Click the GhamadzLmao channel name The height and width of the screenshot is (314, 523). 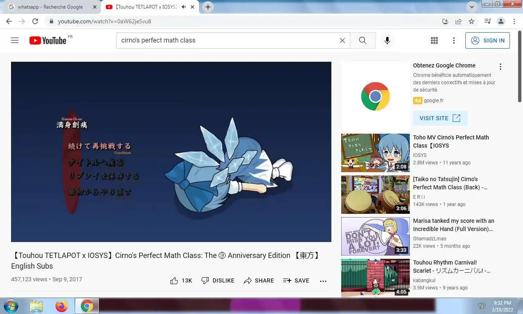coord(429,239)
